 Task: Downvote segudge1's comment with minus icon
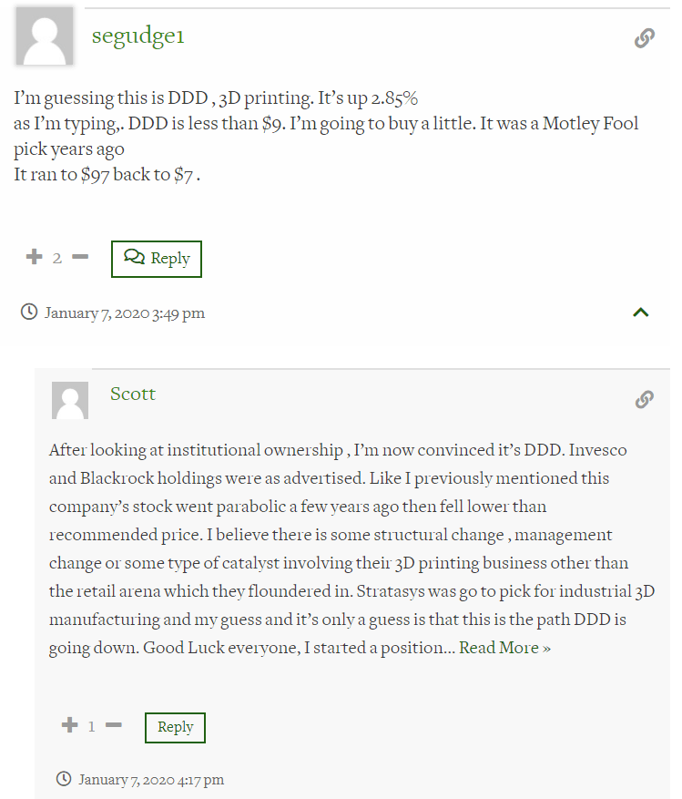coord(80,256)
